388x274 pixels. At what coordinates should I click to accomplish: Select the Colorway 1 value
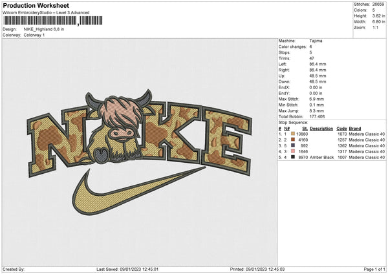tap(34, 35)
